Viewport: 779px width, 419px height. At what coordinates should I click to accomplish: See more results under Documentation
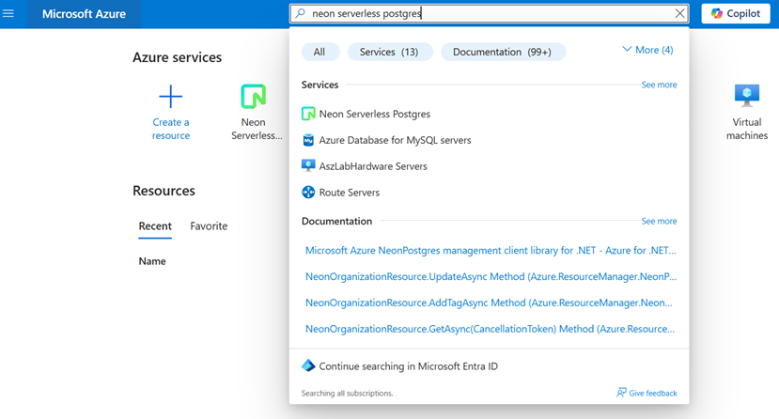point(659,221)
